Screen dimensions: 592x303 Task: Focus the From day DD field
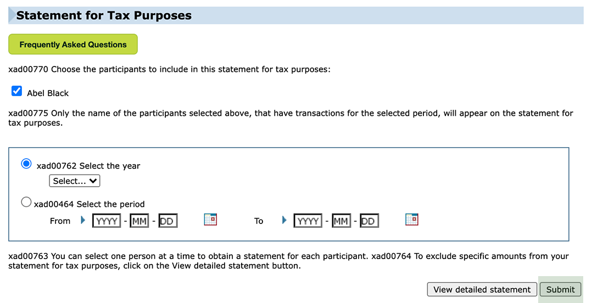(167, 221)
